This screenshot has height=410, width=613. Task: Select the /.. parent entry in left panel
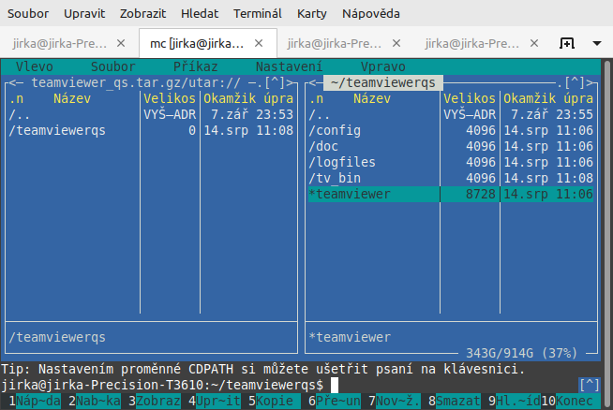pos(151,114)
